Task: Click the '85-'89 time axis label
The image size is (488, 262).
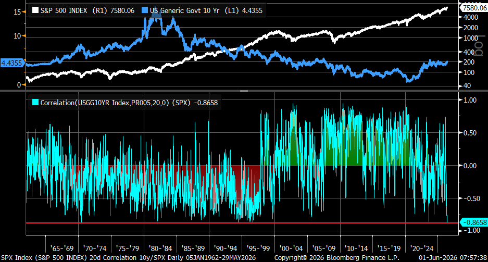Action: click(x=193, y=248)
